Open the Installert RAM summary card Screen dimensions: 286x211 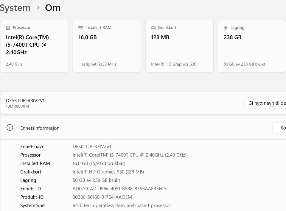[107, 46]
